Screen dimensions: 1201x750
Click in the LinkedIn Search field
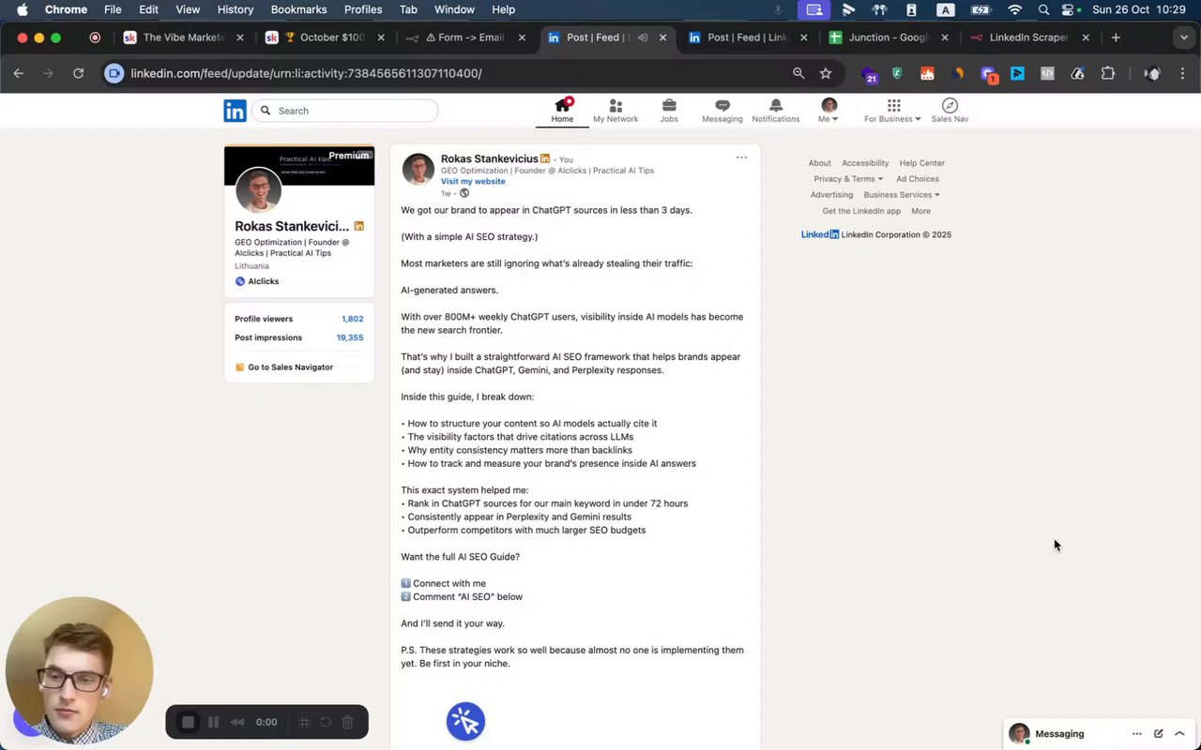(x=345, y=111)
